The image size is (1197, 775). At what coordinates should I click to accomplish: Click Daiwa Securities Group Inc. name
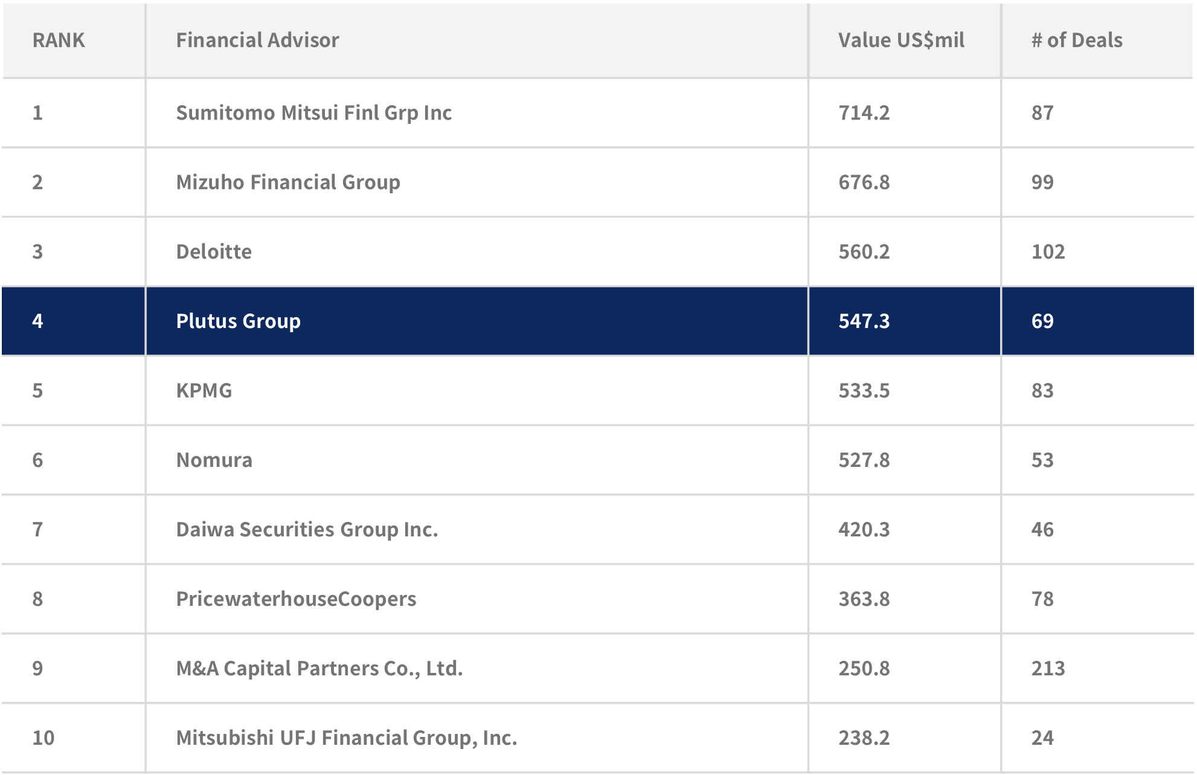(x=307, y=530)
